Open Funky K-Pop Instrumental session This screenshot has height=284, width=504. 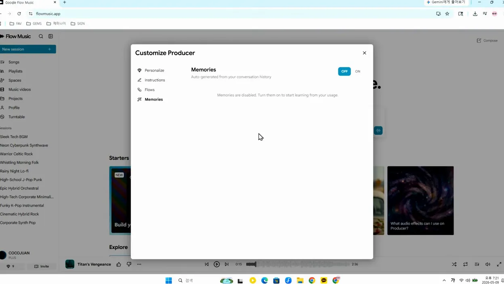[x=22, y=205]
